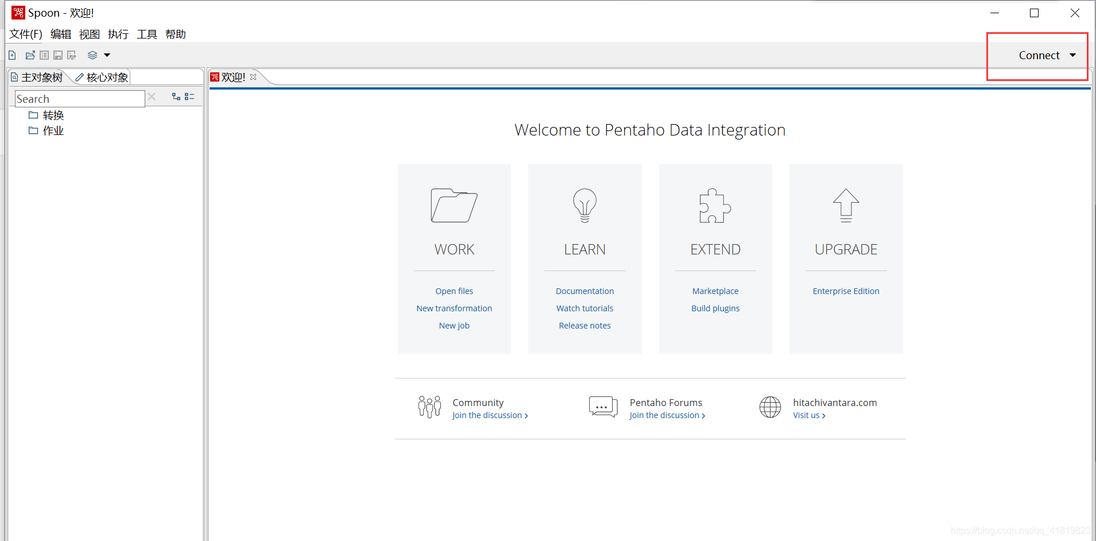Screen dimensions: 1096x541
Task: Click the EXTEND heading text
Action: pos(715,249)
